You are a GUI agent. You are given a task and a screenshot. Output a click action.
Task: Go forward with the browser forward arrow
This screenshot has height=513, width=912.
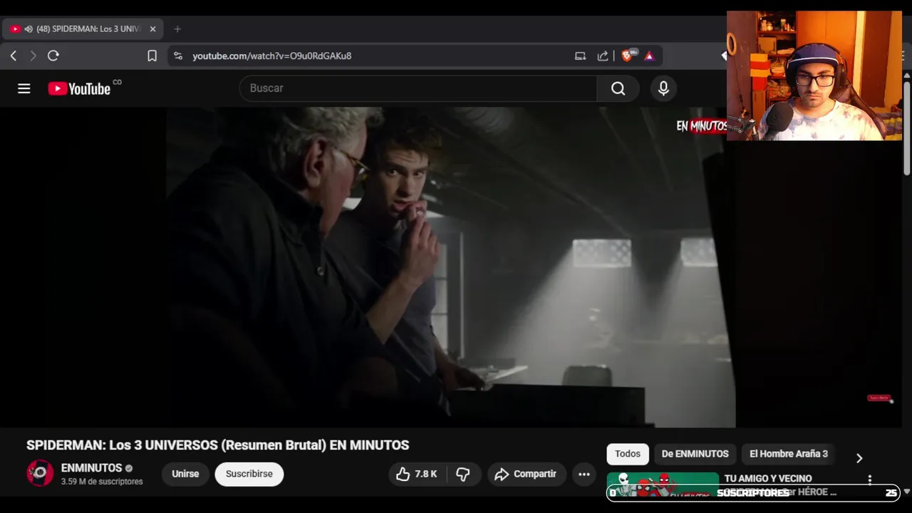(x=33, y=56)
